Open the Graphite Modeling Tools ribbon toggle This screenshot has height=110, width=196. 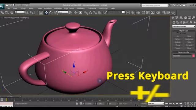pos(143,13)
